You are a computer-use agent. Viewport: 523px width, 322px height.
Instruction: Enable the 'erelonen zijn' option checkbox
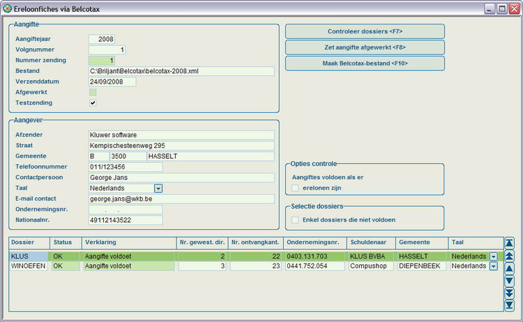pyautogui.click(x=295, y=188)
